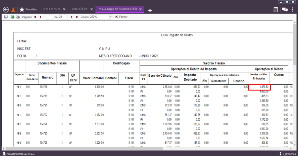This screenshot has height=156, width=298.
Task: Jump to the last report page
Action: click(x=77, y=17)
